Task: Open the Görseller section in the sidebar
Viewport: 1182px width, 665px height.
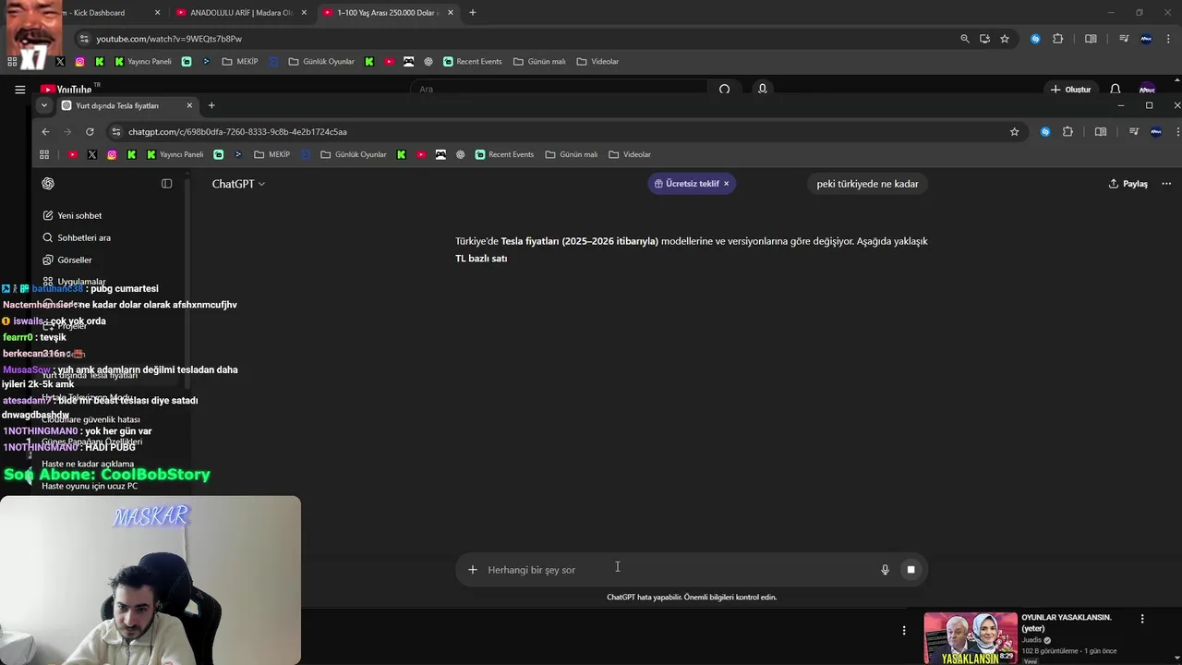Action: (67, 260)
